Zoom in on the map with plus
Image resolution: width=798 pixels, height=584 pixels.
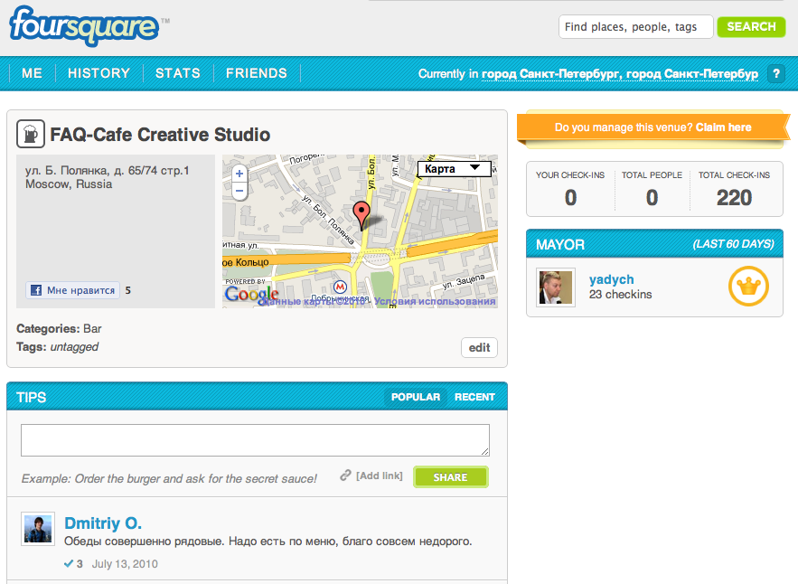tap(239, 174)
